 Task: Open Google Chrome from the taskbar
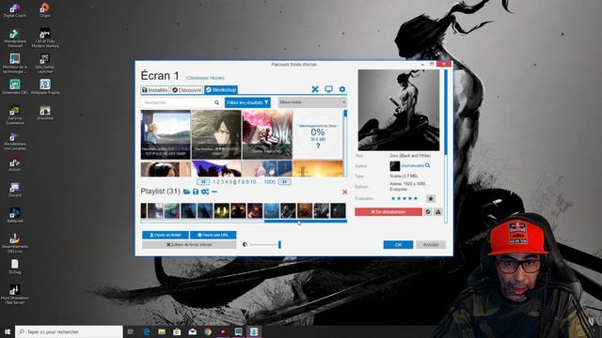[x=208, y=331]
